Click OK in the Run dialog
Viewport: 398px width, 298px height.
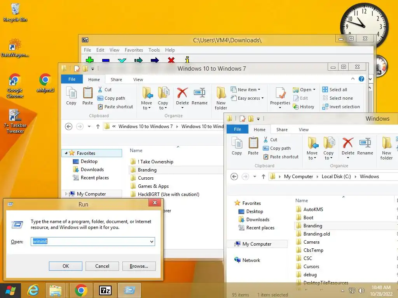(x=65, y=266)
